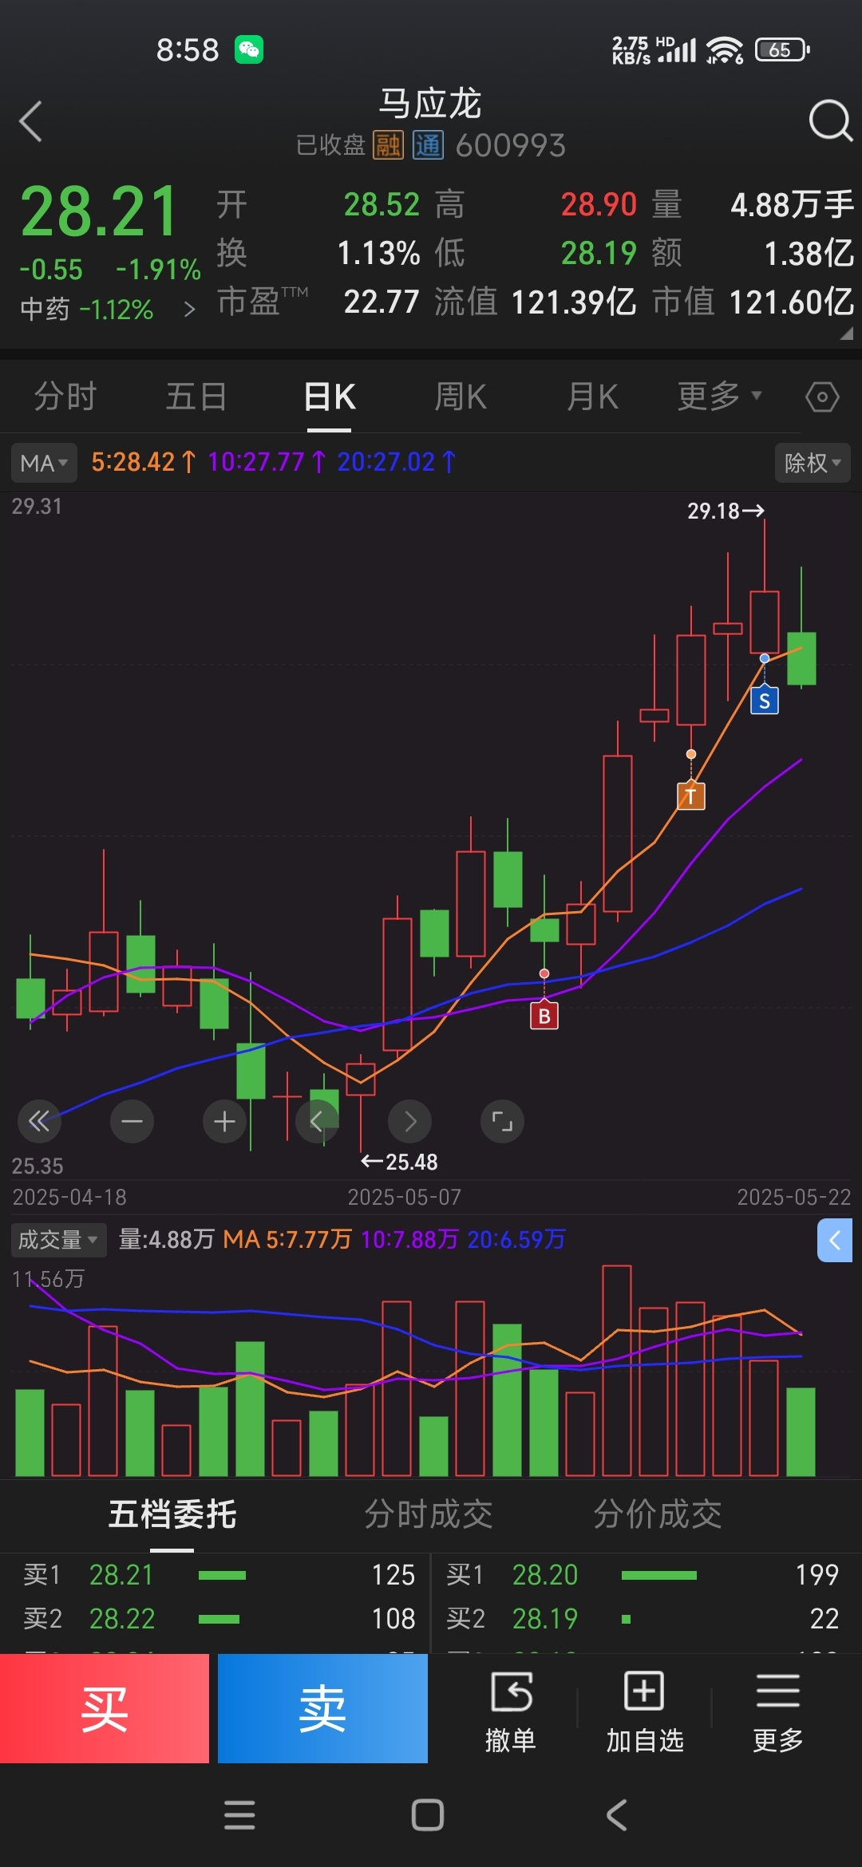Zoom out chart with minus button
The image size is (862, 1867).
[x=132, y=1122]
